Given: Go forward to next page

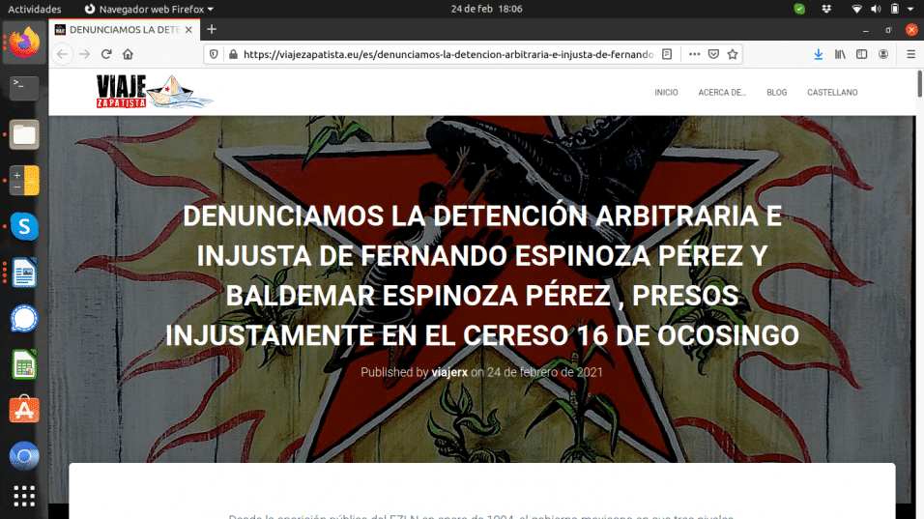Looking at the screenshot, I should pyautogui.click(x=85, y=54).
